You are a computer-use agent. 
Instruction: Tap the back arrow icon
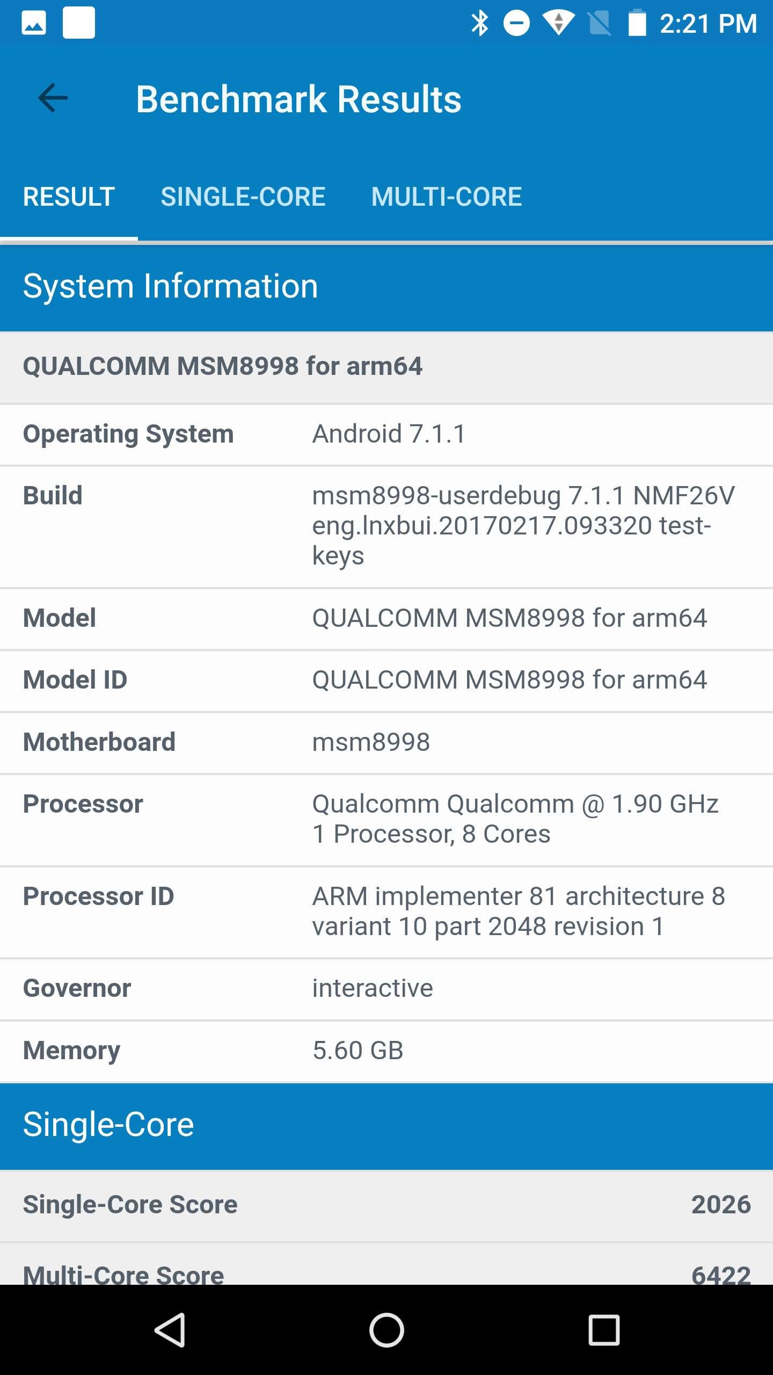click(53, 98)
